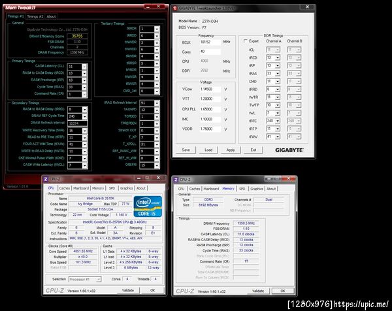Click the Z77X-D3H model name in TweakLauncher
The image size is (392, 311).
[210, 22]
